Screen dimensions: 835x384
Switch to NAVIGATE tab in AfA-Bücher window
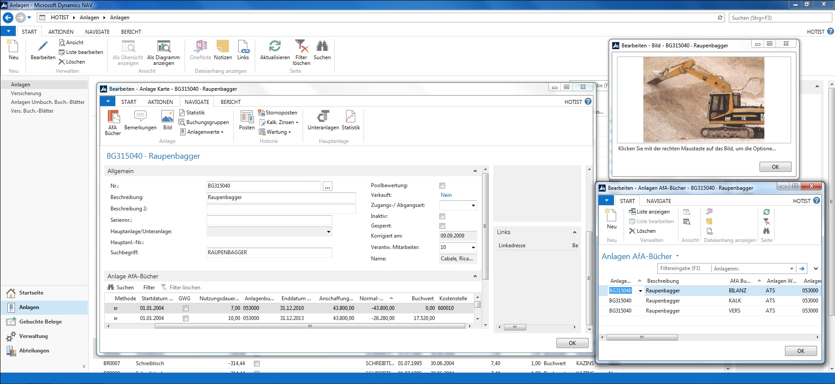tap(659, 201)
